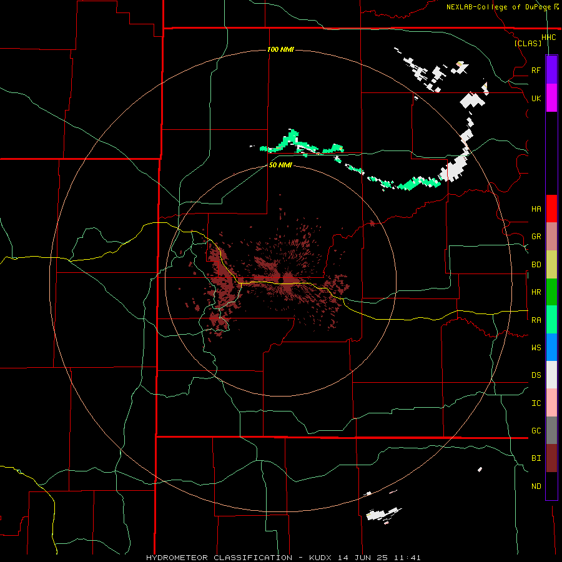
Task: Click the DS legend label
Action: (536, 375)
